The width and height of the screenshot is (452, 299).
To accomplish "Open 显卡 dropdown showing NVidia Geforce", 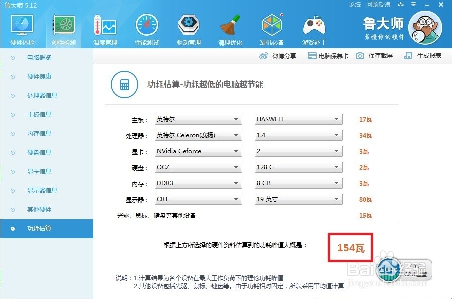I will [x=198, y=151].
